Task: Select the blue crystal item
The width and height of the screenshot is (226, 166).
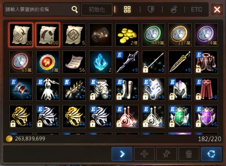Action: coord(101,62)
